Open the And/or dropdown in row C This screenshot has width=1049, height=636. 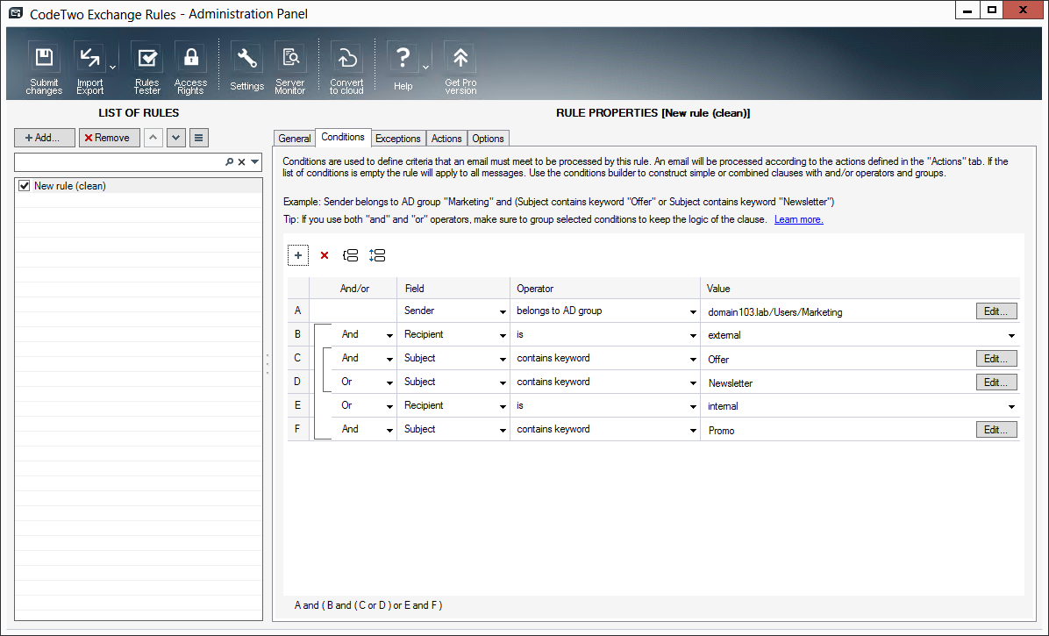tap(389, 359)
